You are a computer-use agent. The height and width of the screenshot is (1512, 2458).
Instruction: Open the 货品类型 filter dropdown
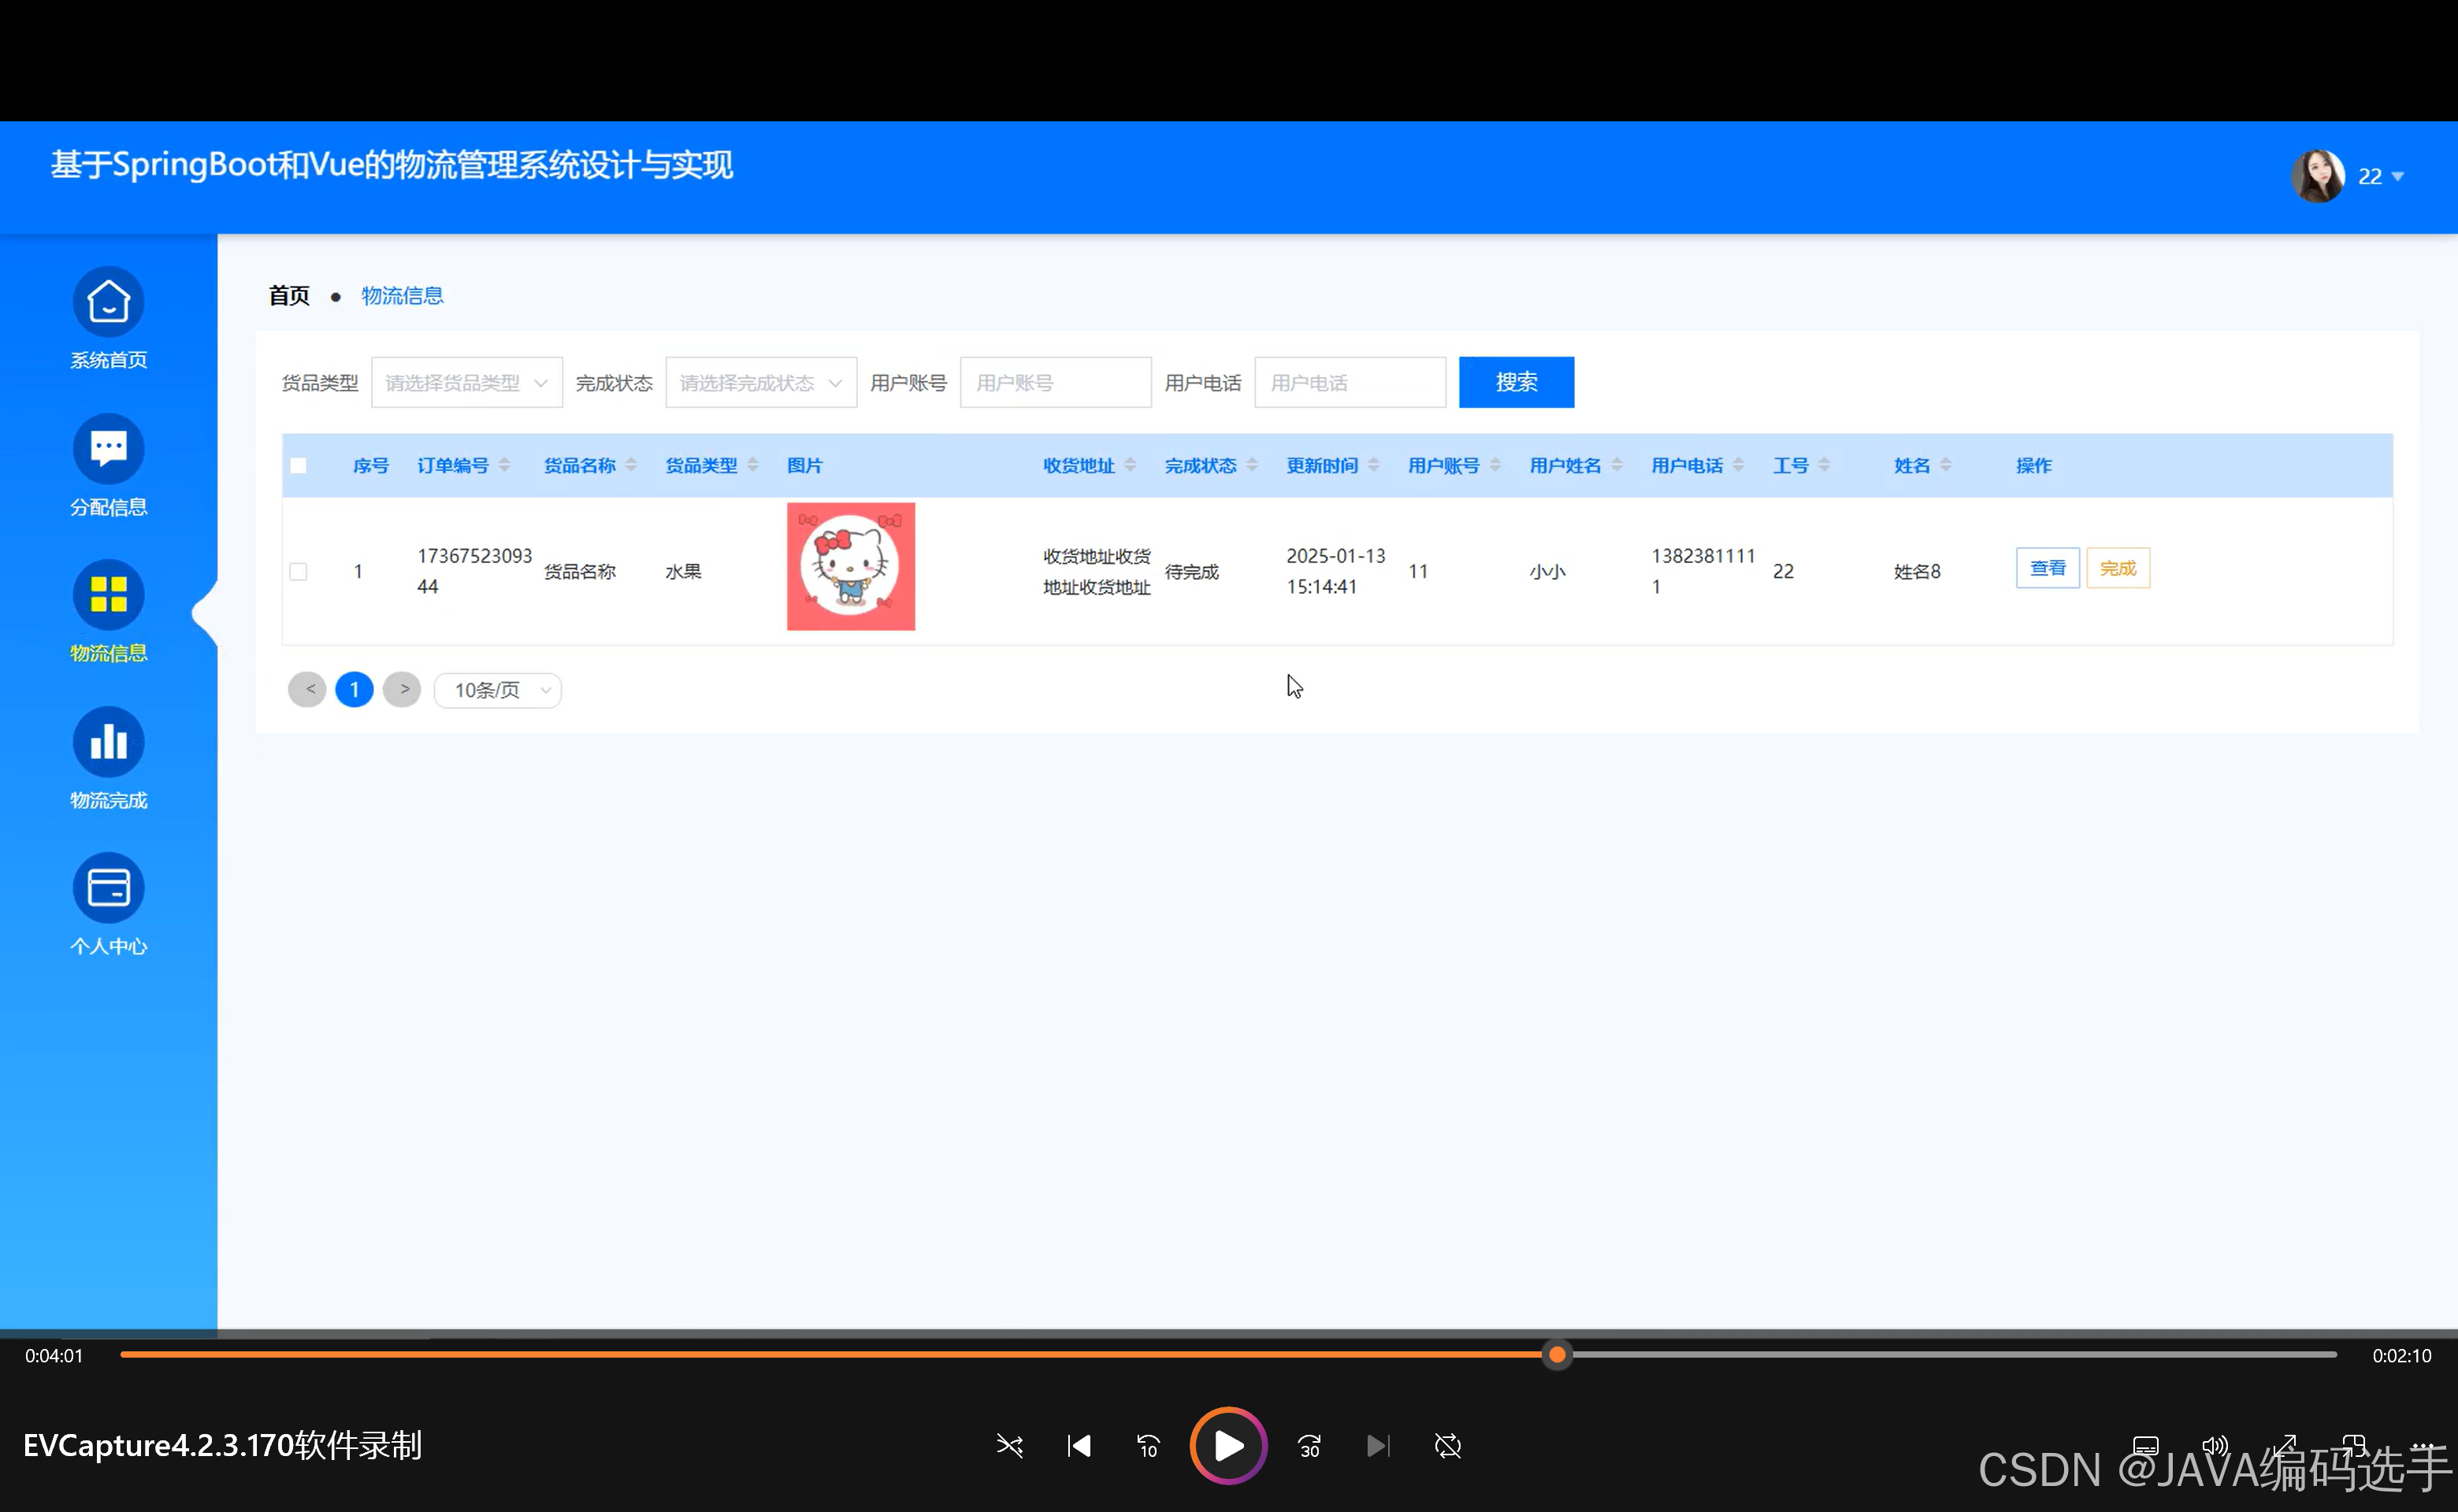coord(466,382)
